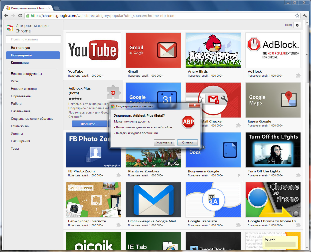The width and height of the screenshot is (311, 252).
Task: Click Отмена in the confirmation dialog
Action: (x=187, y=142)
